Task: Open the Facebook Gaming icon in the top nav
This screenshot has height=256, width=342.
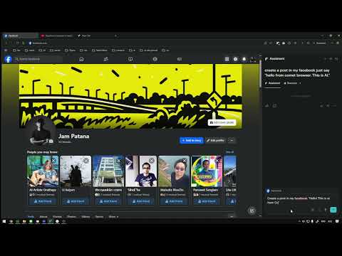Action: [x=180, y=59]
